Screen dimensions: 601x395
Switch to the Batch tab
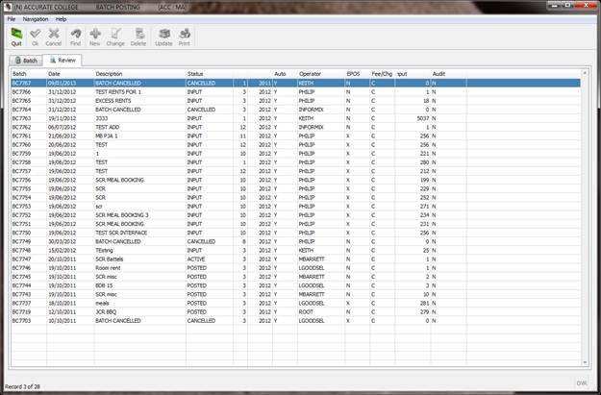24,60
